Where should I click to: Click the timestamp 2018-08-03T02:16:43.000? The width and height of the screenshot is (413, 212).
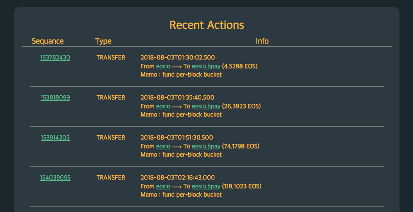pos(178,178)
